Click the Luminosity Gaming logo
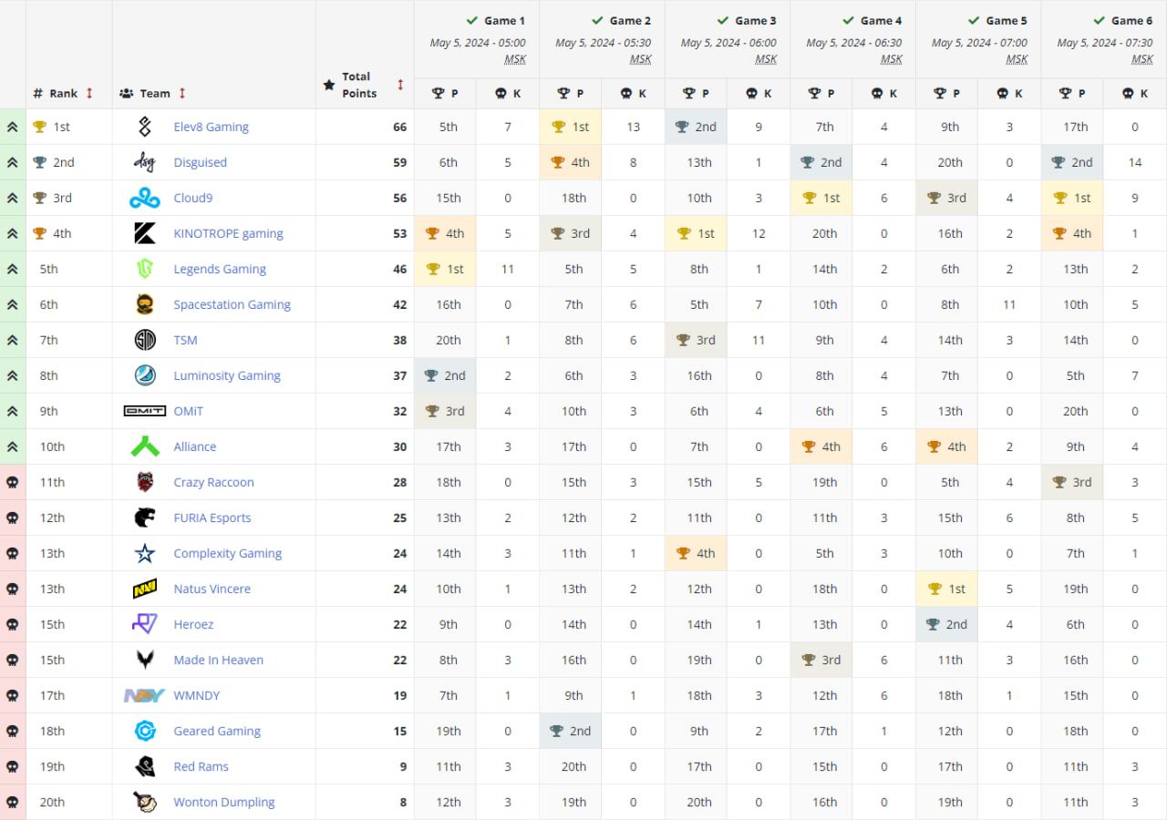The height and width of the screenshot is (820, 1167). 144,375
